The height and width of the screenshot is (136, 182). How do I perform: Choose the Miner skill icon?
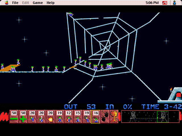(86, 117)
